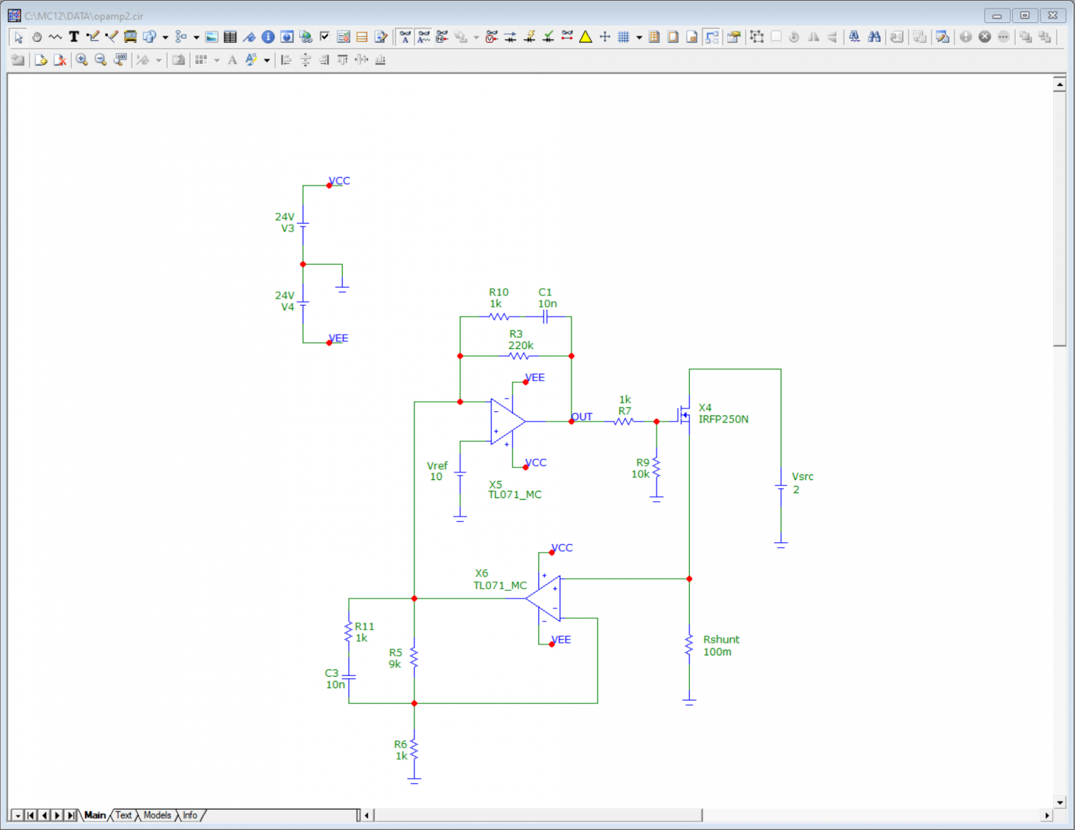Open the grid options dropdown arrow
Screen dimensions: 1075x830
pos(639,38)
